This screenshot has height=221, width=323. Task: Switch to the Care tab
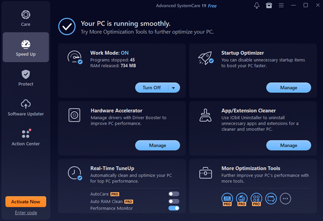click(x=25, y=18)
